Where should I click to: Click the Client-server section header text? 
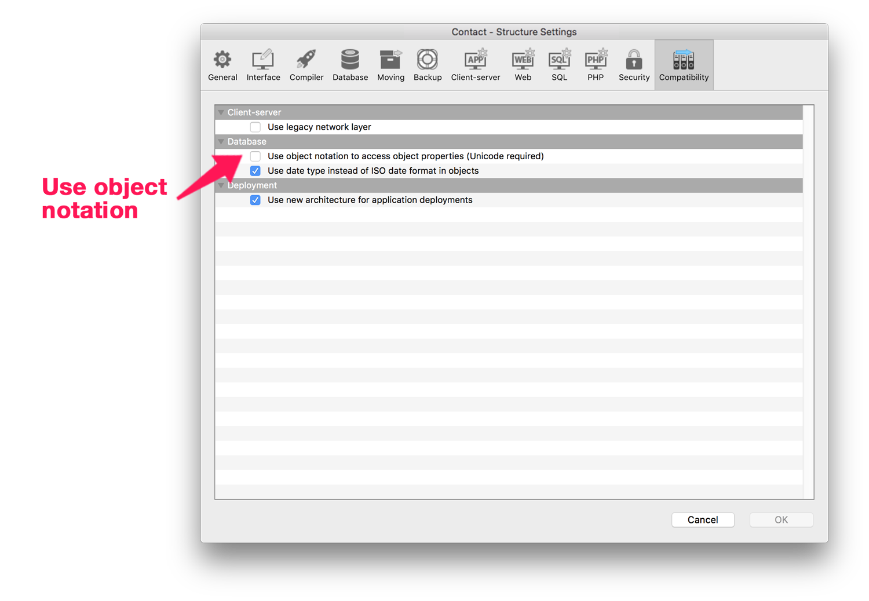click(254, 112)
